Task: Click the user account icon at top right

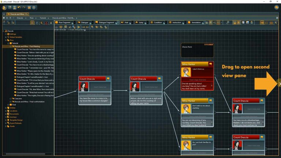Action: [277, 7]
